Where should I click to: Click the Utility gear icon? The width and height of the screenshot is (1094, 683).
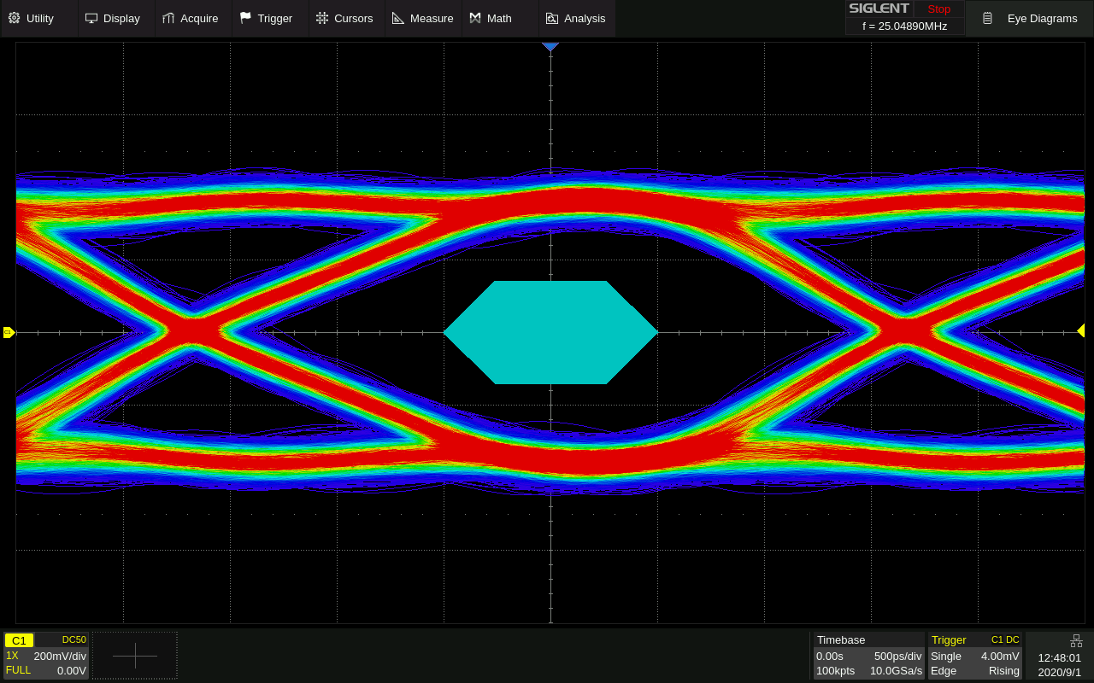click(x=14, y=18)
